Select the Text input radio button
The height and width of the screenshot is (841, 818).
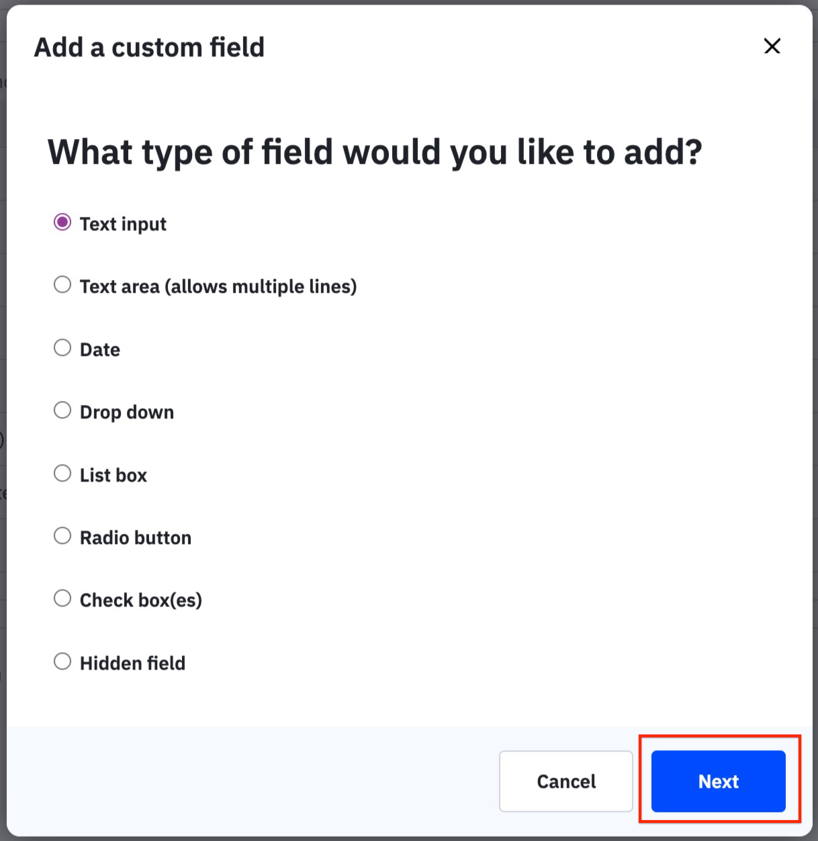tap(62, 221)
